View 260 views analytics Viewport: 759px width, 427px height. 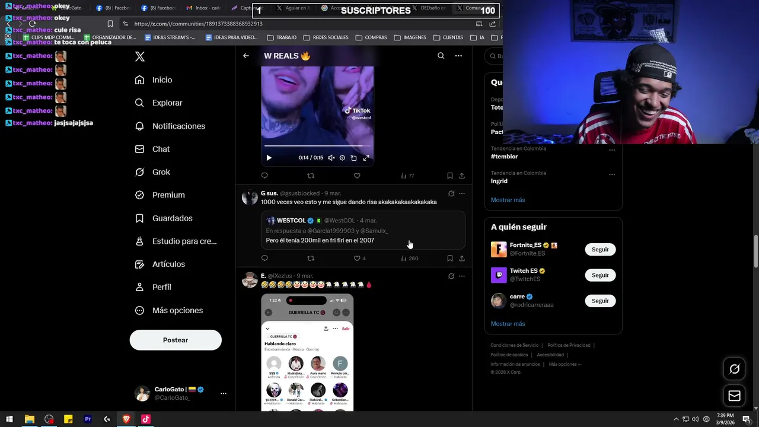[x=409, y=259]
